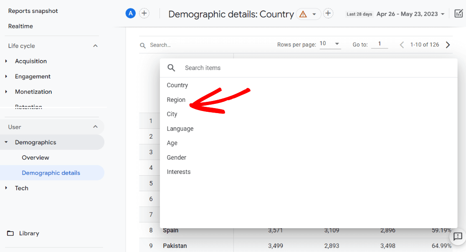The height and width of the screenshot is (252, 466).
Task: Click the blue 'A' all users badge
Action: [x=131, y=13]
